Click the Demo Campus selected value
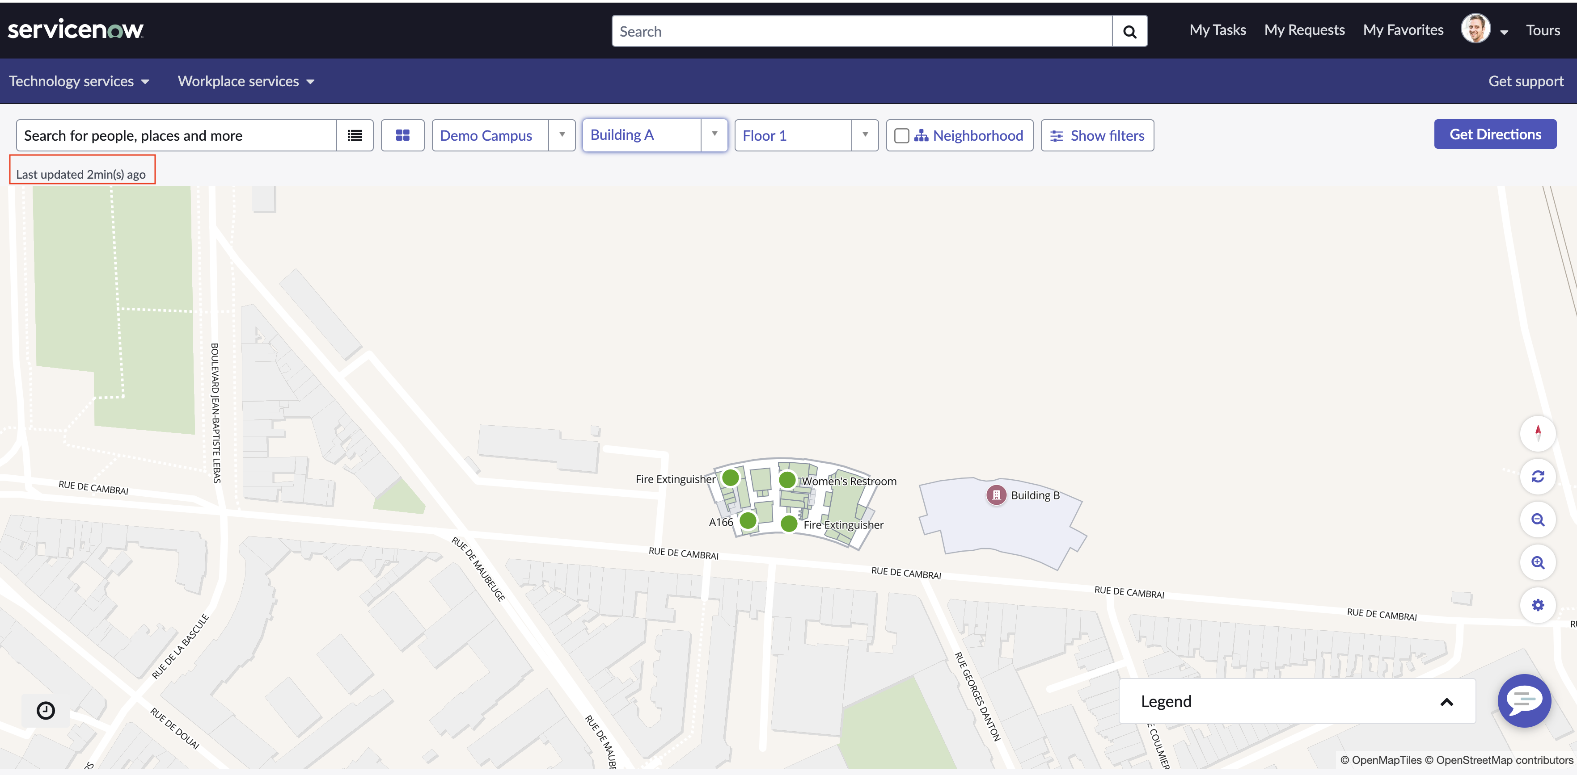Viewport: 1577px width, 775px height. click(x=486, y=136)
